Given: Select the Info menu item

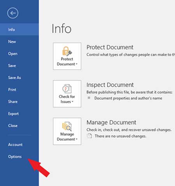Looking at the screenshot, I should click(x=19, y=30).
